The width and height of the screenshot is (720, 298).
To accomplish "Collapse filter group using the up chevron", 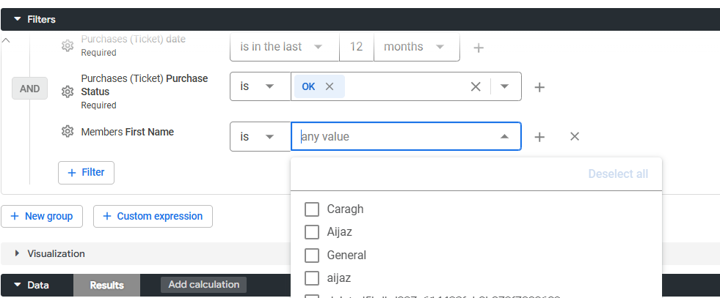I will [6, 40].
